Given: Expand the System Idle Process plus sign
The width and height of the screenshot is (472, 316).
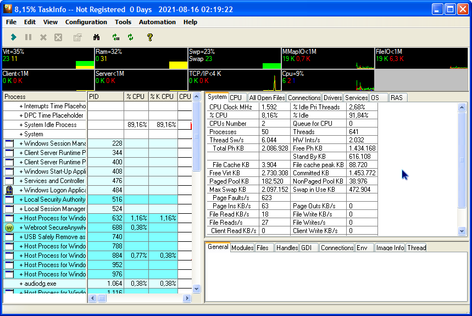Looking at the screenshot, I should point(21,125).
